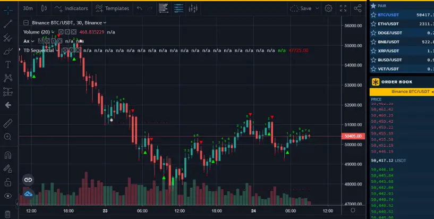
Task: Select the trend line drawing tool
Action: (8, 24)
